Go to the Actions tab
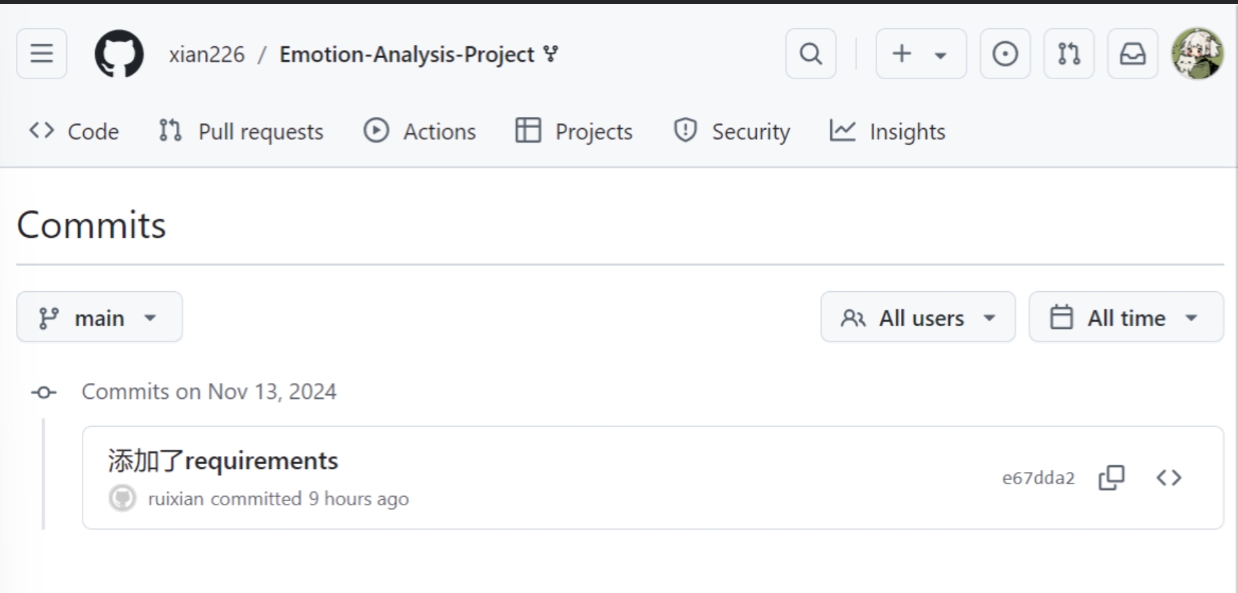Viewport: 1238px width, 593px height. pyautogui.click(x=420, y=131)
